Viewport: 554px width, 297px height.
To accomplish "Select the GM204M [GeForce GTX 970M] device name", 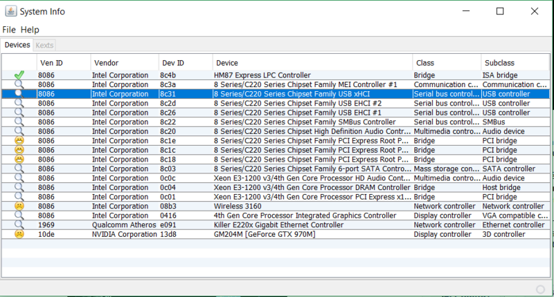I will click(x=265, y=234).
